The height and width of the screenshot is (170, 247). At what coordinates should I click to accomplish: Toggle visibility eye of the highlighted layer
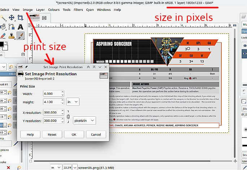(244, 54)
